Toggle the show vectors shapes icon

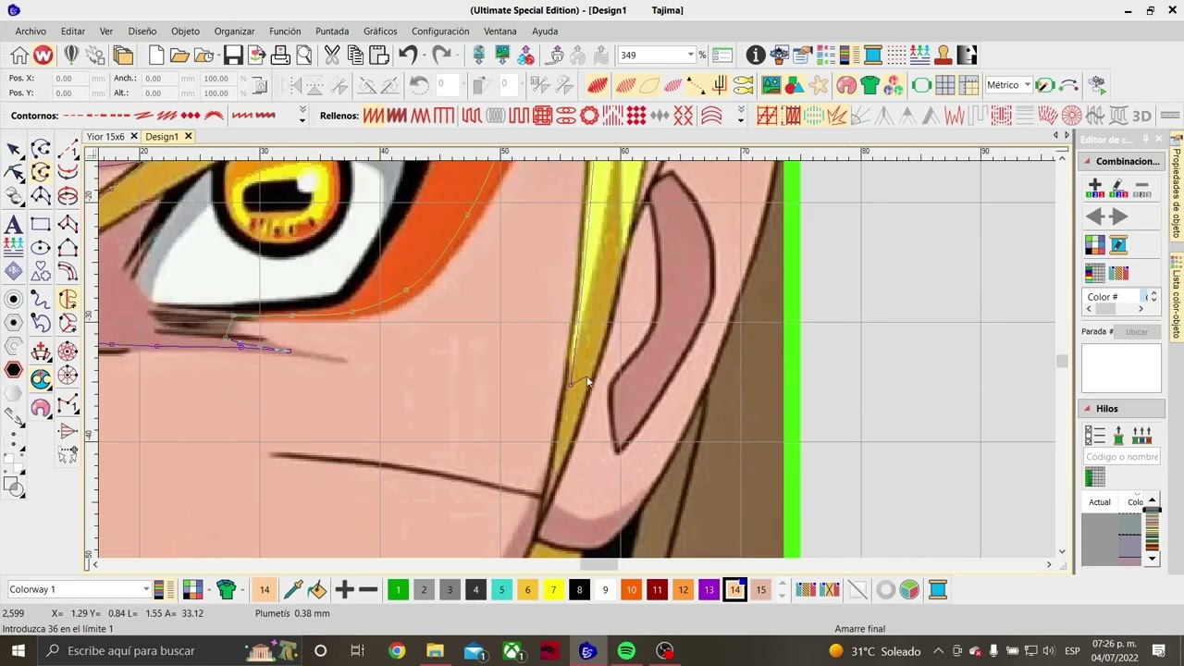(x=795, y=85)
